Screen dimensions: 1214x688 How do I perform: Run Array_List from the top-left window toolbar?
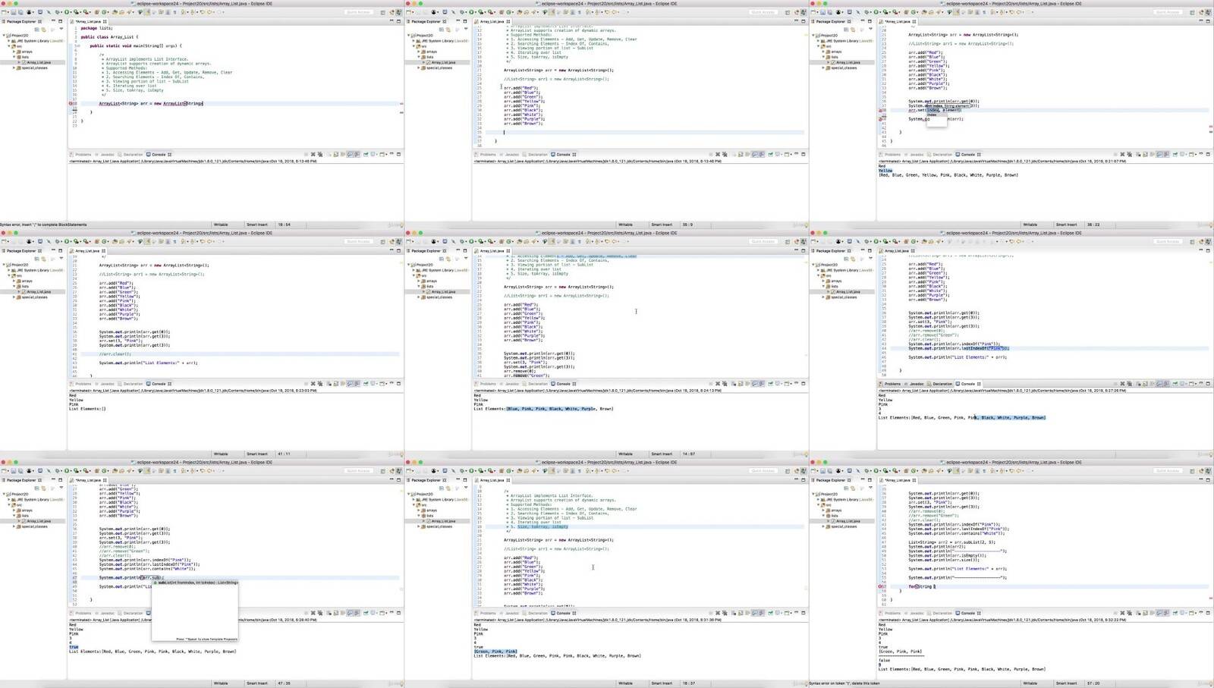pos(67,12)
